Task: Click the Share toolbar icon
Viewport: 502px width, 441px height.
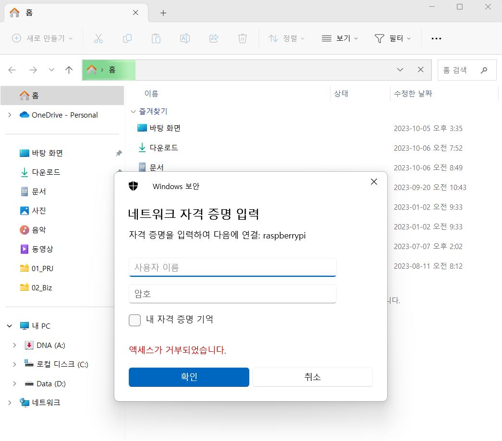Action: point(214,38)
